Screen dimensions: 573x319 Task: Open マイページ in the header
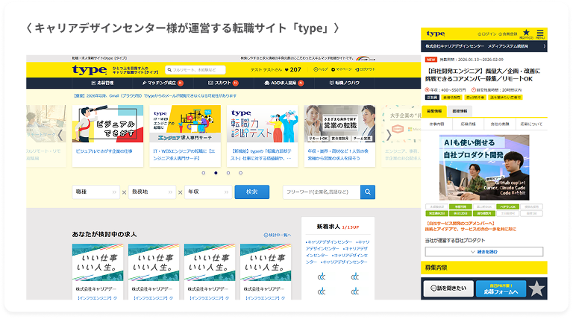(x=341, y=69)
